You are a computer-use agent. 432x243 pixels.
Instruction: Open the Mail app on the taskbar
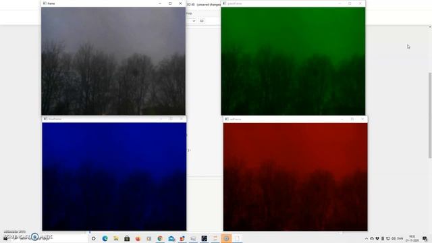[171, 238]
